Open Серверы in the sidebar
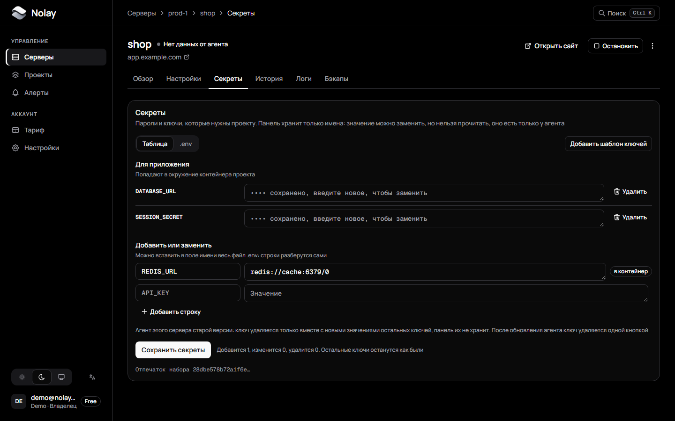Image resolution: width=675 pixels, height=421 pixels. click(56, 57)
